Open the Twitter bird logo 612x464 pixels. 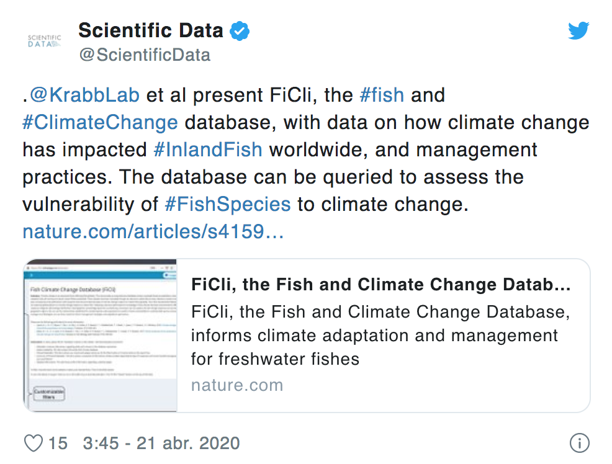(578, 30)
